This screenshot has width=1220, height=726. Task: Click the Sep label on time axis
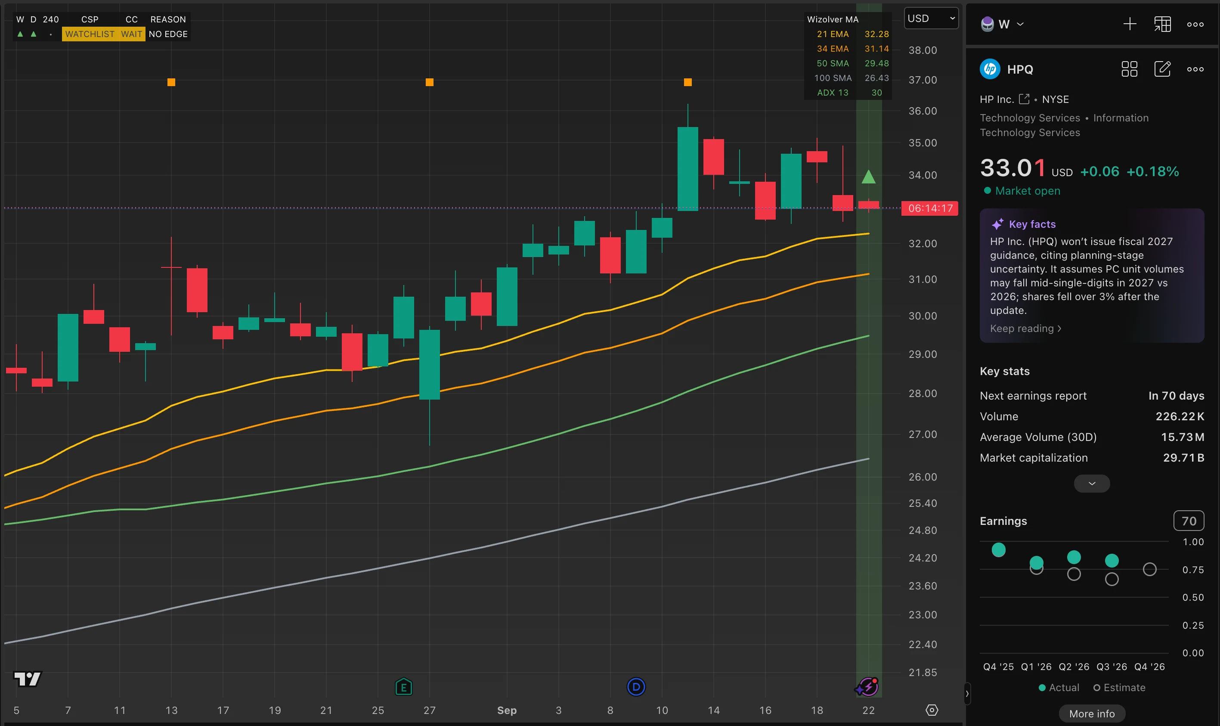507,710
